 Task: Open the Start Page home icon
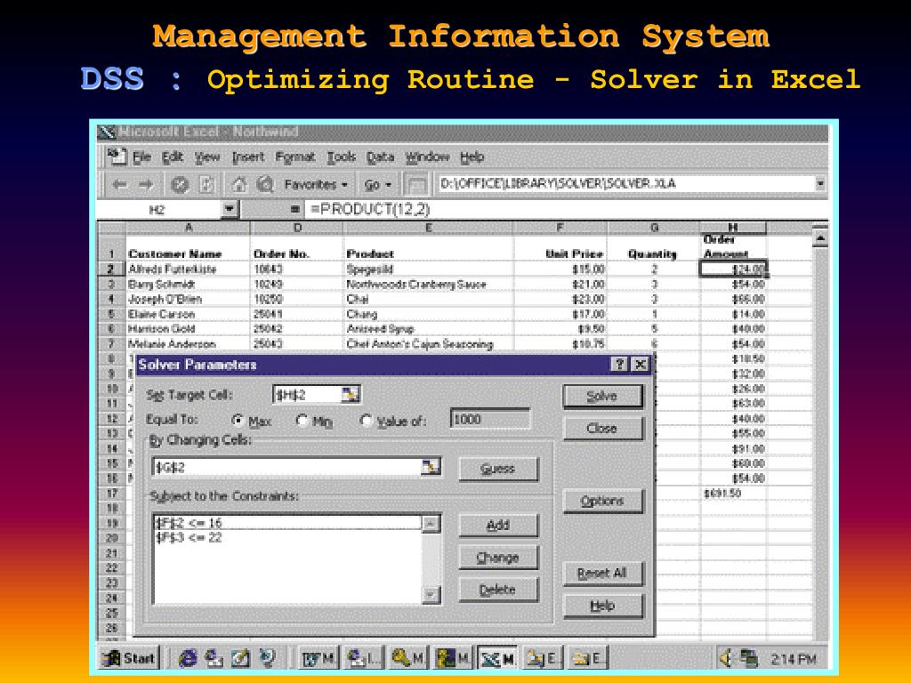pyautogui.click(x=238, y=185)
